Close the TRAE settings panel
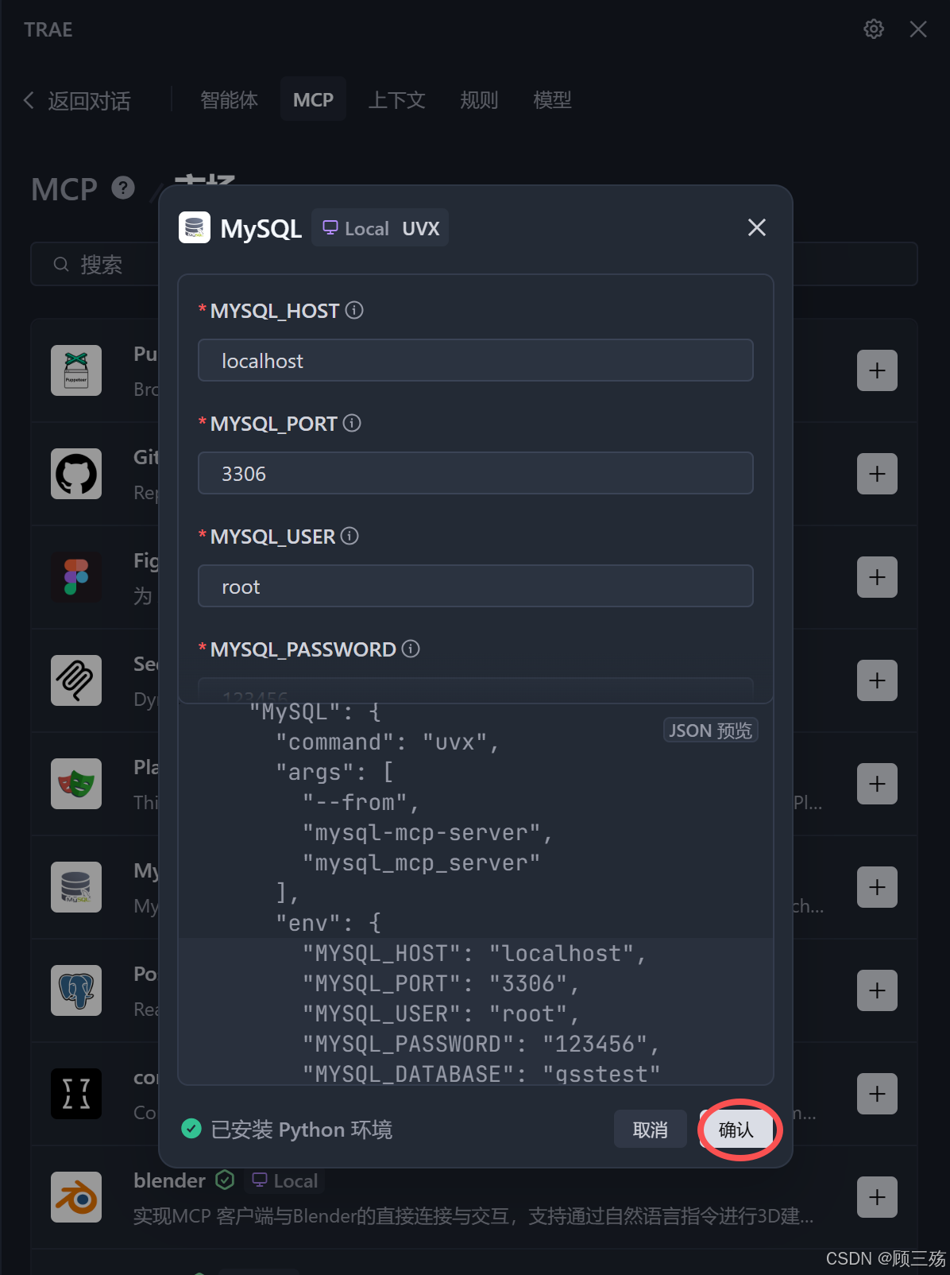 pyautogui.click(x=918, y=29)
